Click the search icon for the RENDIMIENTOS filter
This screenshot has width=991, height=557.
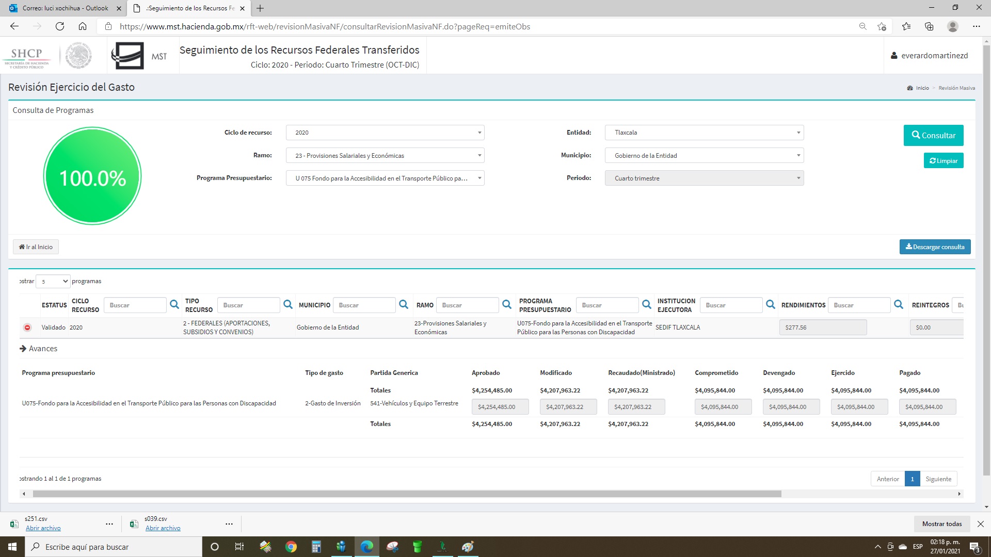[899, 305]
